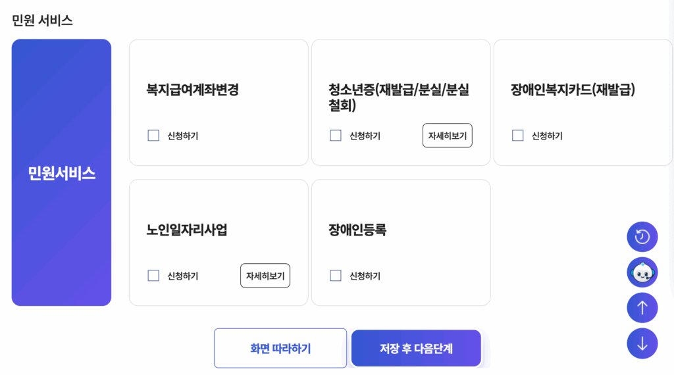Open the chatbot mascot assistant icon
This screenshot has width=674, height=375.
tap(642, 272)
